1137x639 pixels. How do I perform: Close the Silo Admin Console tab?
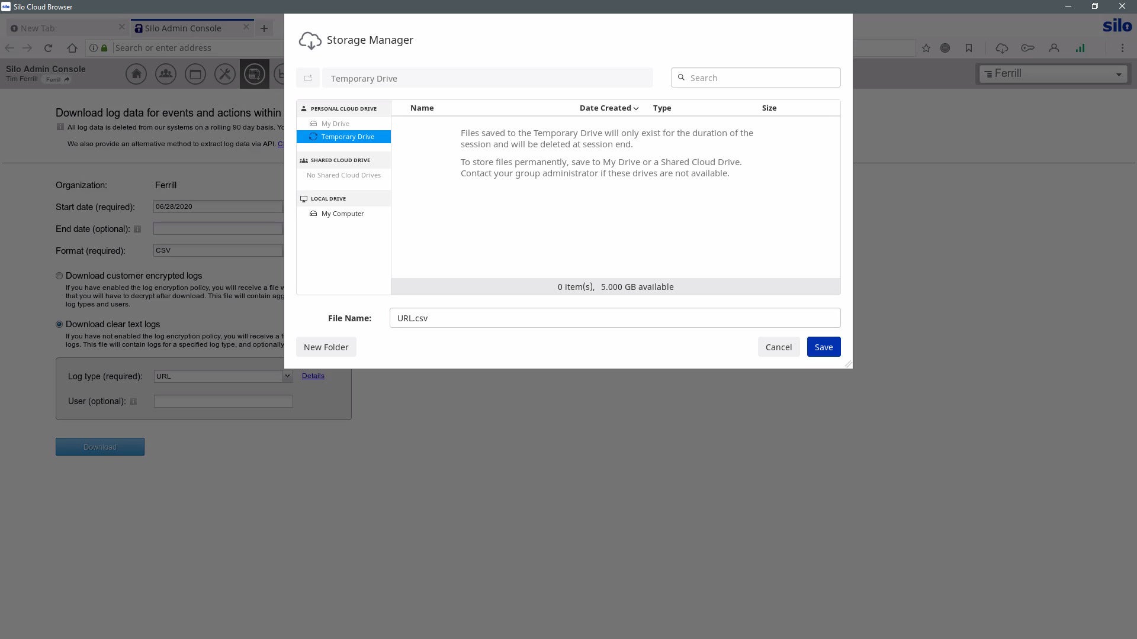click(x=246, y=27)
